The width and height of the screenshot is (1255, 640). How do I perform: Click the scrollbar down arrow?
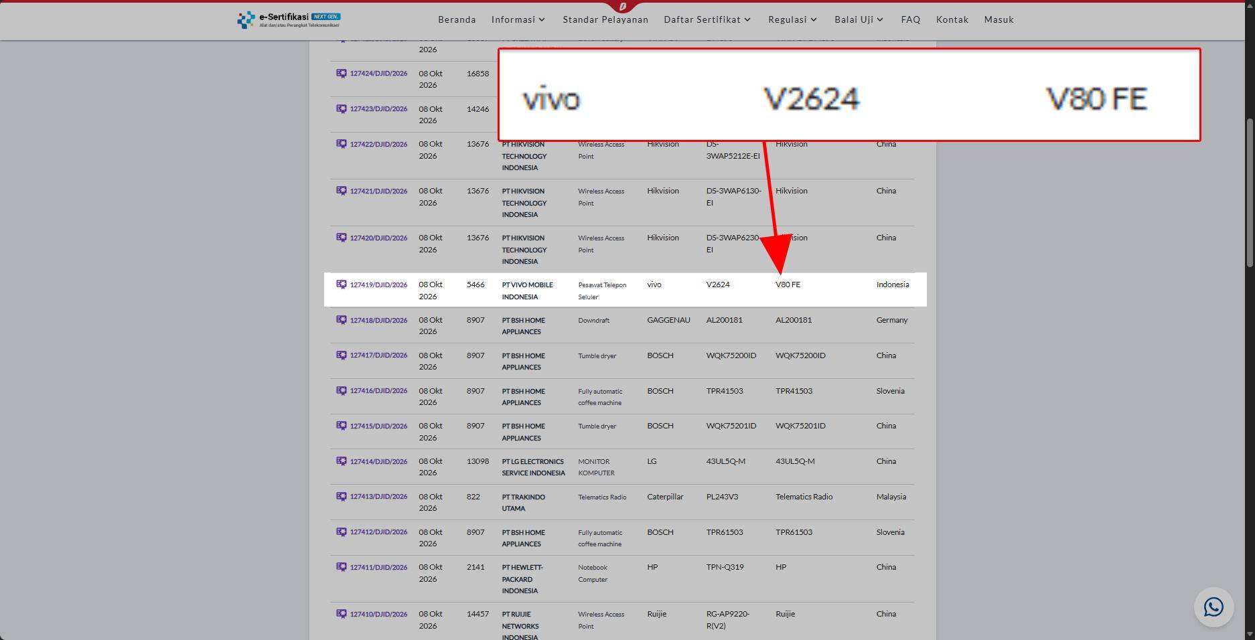(x=1249, y=634)
